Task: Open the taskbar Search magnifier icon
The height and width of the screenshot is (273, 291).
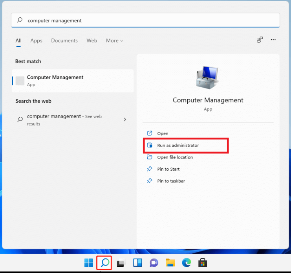Action: [x=104, y=263]
